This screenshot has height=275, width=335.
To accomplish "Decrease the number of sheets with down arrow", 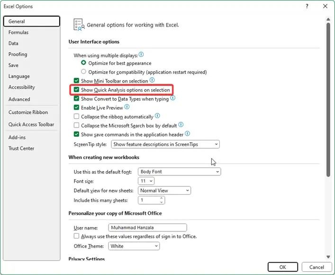I will [x=162, y=202].
